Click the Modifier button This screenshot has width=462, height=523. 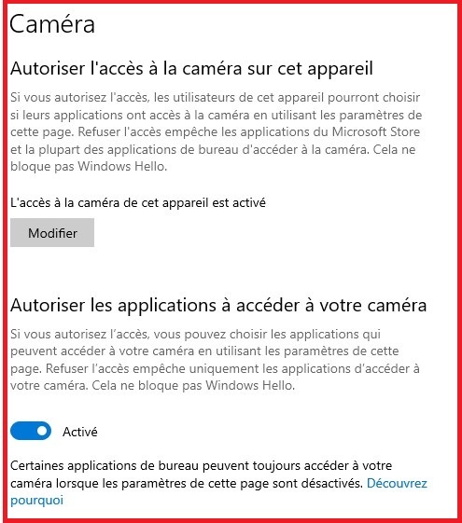click(x=52, y=233)
